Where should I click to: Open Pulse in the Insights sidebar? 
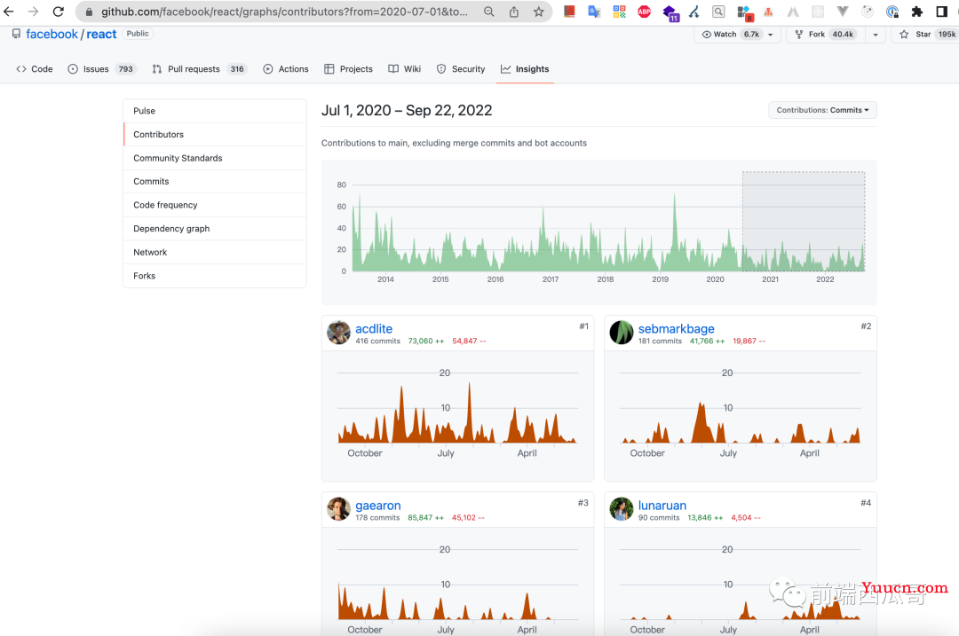(x=215, y=111)
